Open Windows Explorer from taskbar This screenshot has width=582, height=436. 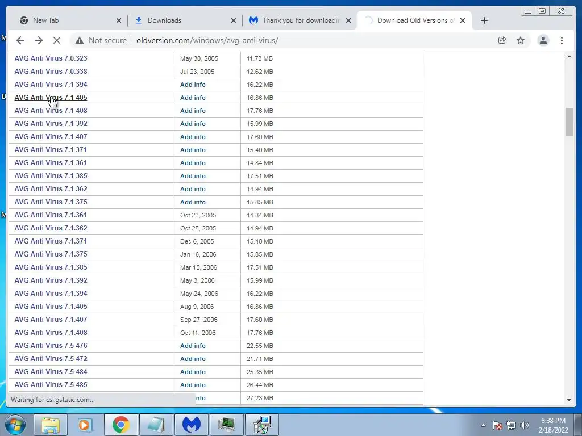tap(51, 425)
